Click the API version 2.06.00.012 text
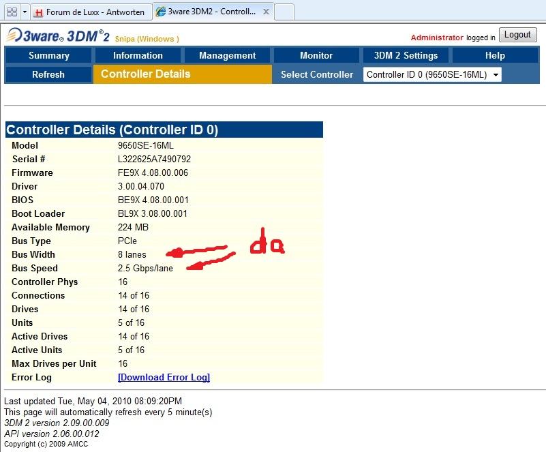The width and height of the screenshot is (546, 452). [52, 434]
